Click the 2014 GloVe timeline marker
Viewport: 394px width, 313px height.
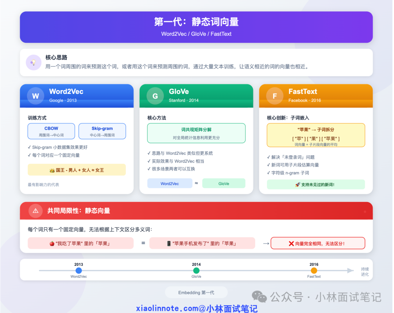click(x=196, y=271)
